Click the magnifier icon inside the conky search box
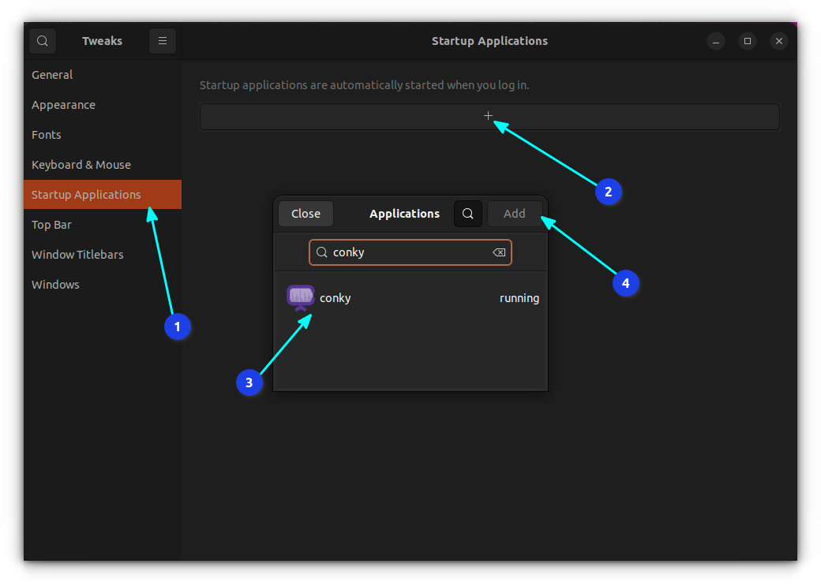This screenshot has height=586, width=821. click(x=321, y=252)
